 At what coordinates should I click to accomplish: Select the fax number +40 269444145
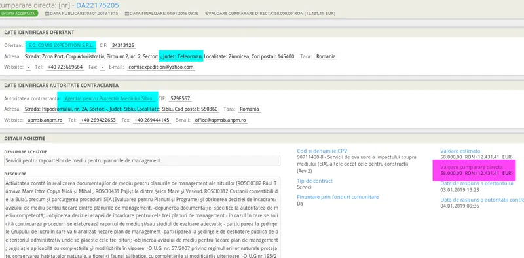(152, 120)
